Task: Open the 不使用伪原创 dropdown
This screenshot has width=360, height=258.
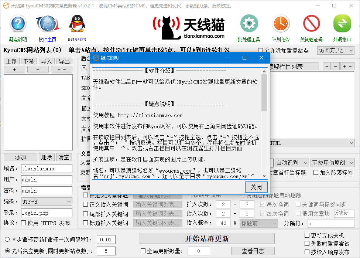Action: click(x=333, y=163)
